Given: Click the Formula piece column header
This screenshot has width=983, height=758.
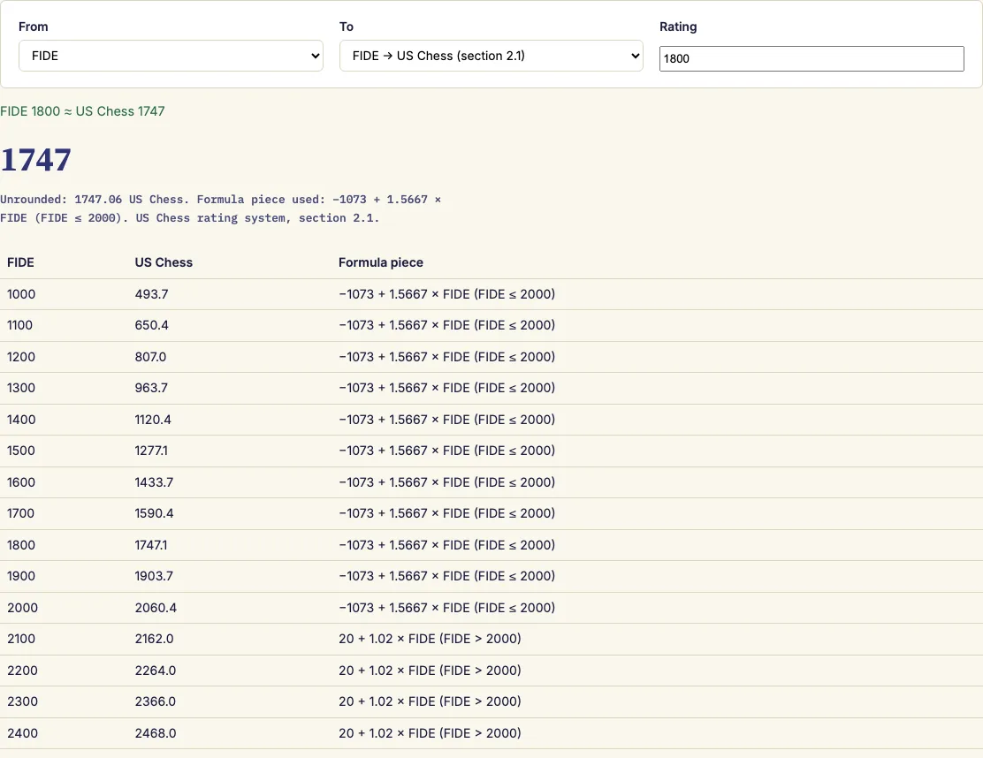Looking at the screenshot, I should (380, 262).
